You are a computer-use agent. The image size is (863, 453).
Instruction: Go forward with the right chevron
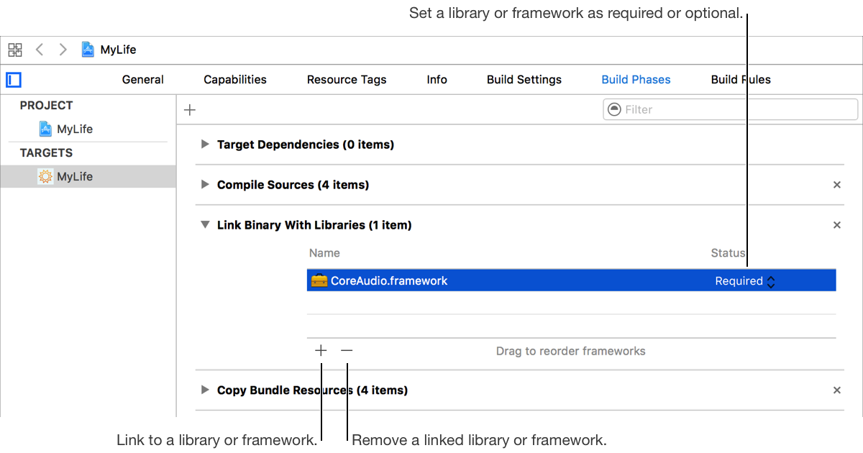coord(63,50)
